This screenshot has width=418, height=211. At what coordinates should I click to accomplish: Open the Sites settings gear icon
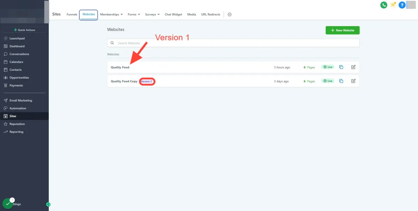coord(230,15)
